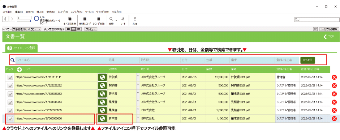Open the ファイル(F) menu
This screenshot has width=340, height=140.
7,12
